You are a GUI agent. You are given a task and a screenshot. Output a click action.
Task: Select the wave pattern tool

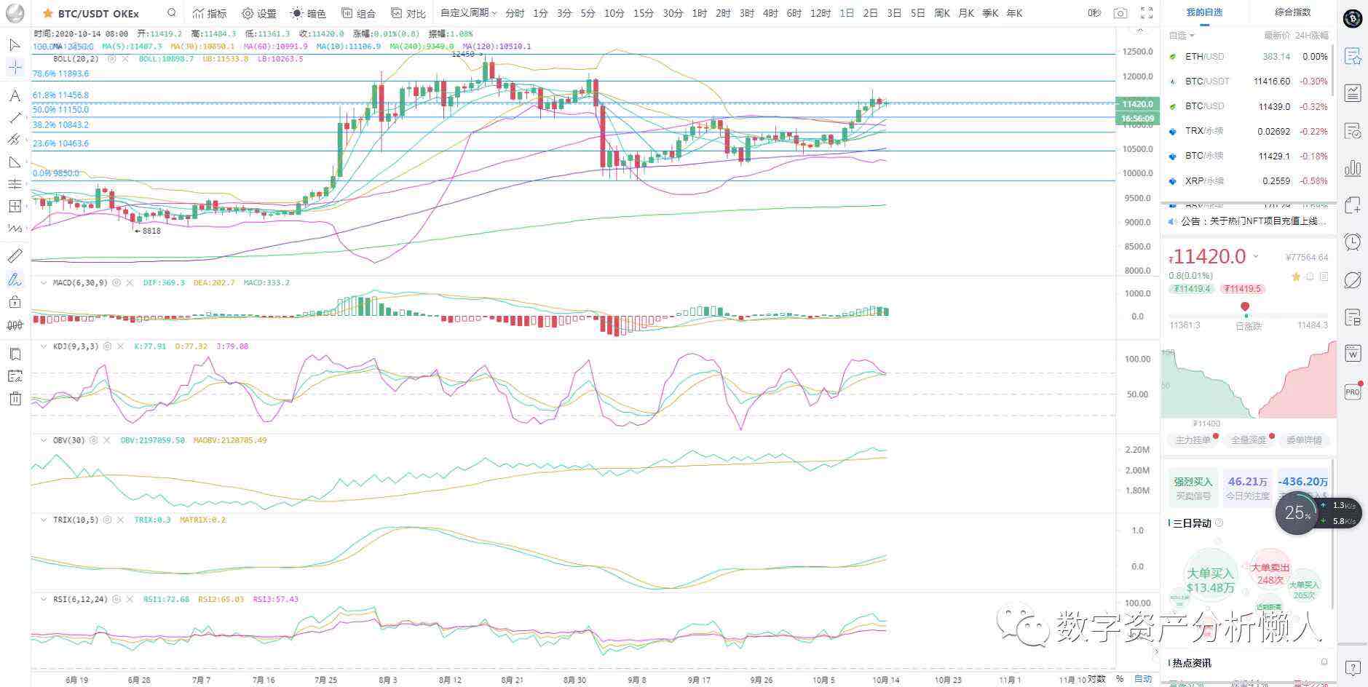click(x=15, y=229)
